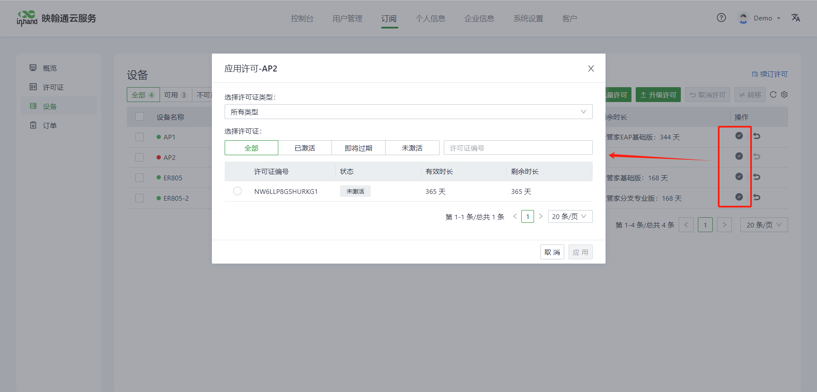Switch to 用户管理 top menu

pyautogui.click(x=347, y=18)
